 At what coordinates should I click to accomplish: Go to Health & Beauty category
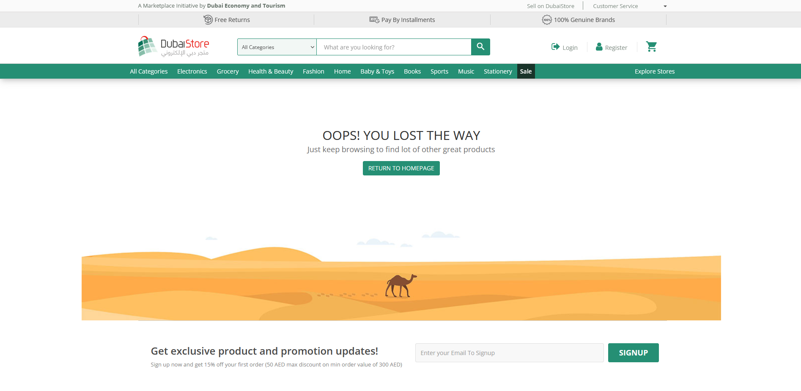271,71
